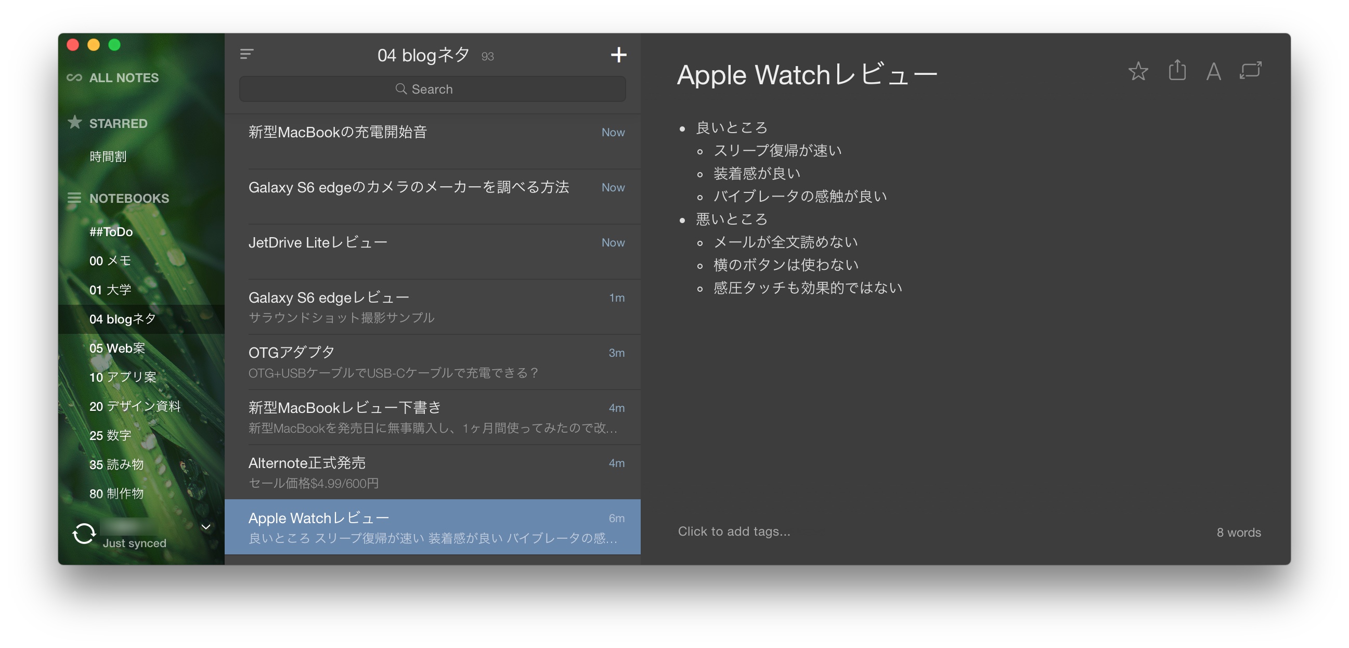The image size is (1349, 648).
Task: Click the Starred star icon
Action: click(75, 122)
